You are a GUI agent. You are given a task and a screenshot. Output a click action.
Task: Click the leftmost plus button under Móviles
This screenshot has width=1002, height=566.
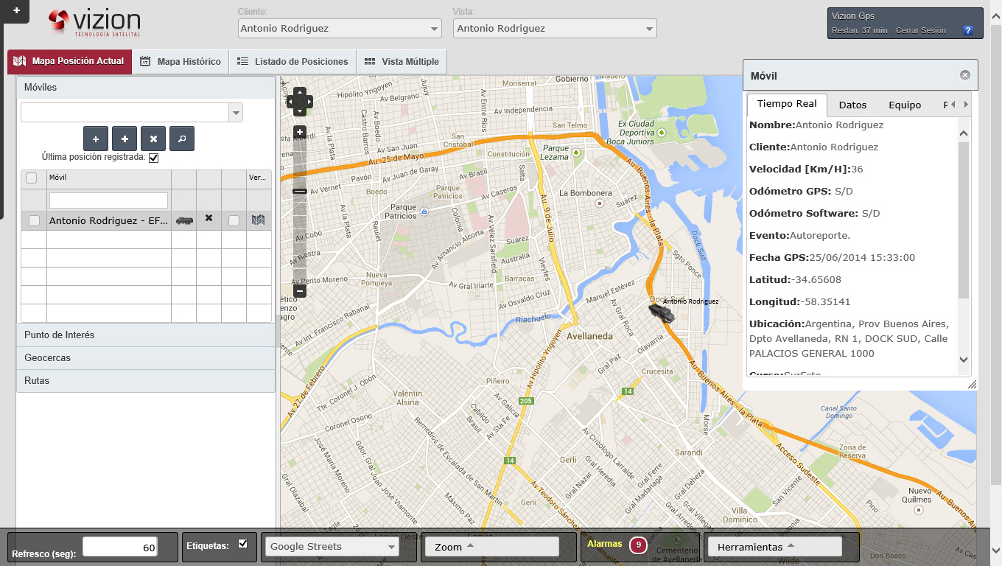96,139
